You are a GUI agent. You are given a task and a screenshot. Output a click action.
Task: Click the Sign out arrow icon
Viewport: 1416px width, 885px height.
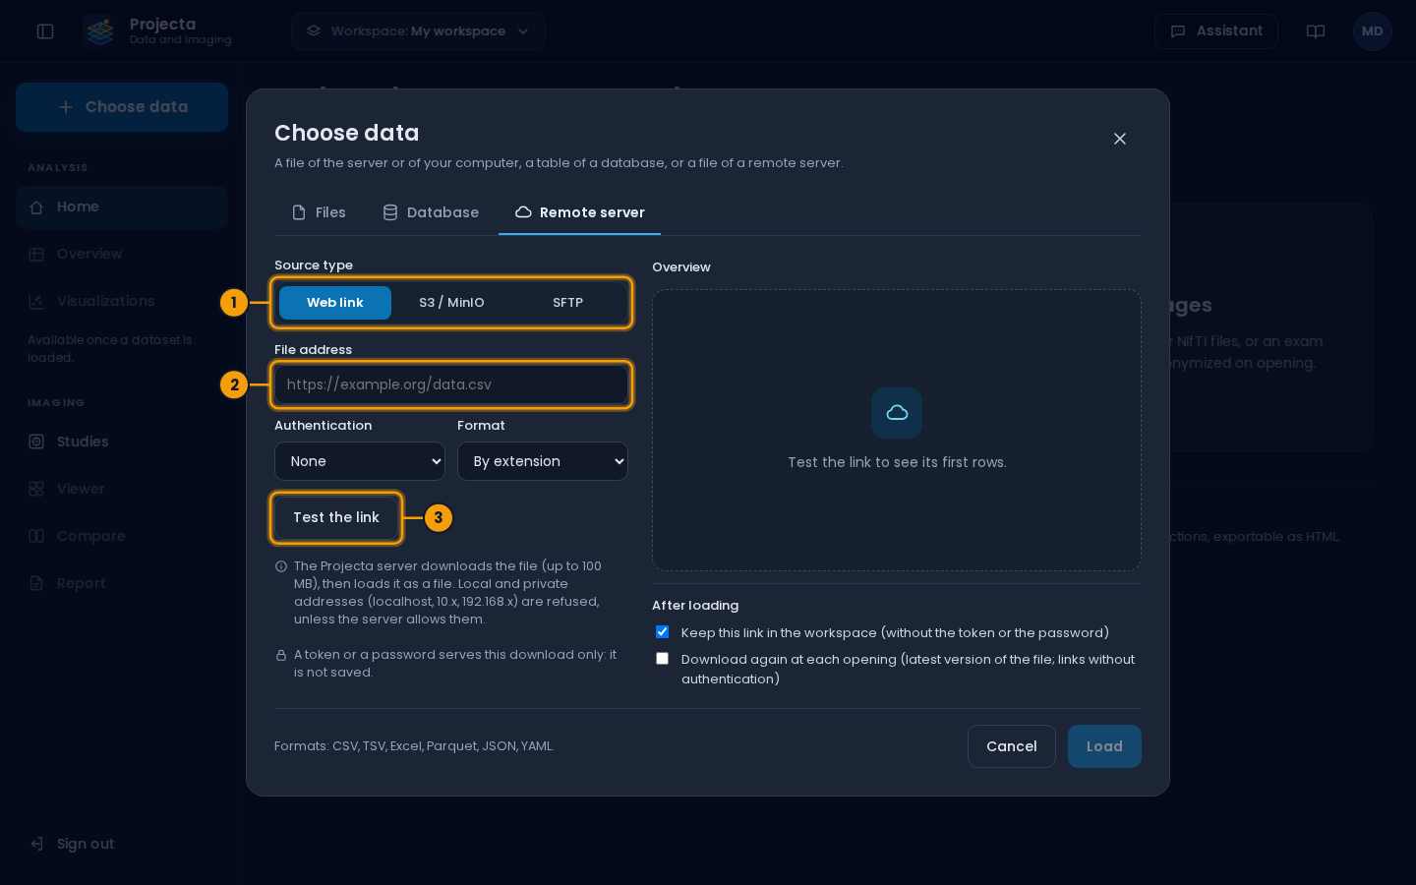click(36, 844)
